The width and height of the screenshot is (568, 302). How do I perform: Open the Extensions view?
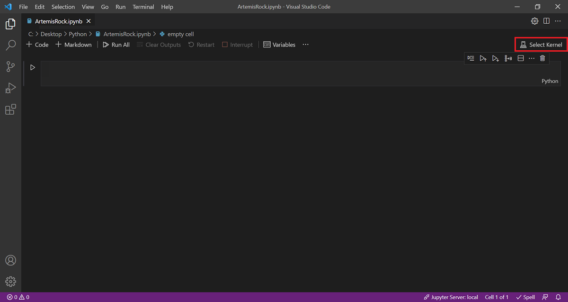coord(10,110)
